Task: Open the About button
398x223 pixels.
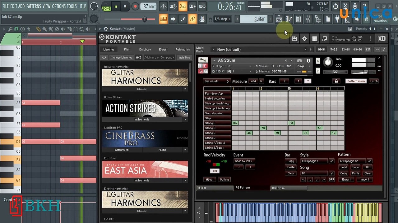Action: 210,180
